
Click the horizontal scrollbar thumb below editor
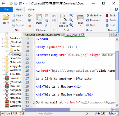click(x=48, y=109)
